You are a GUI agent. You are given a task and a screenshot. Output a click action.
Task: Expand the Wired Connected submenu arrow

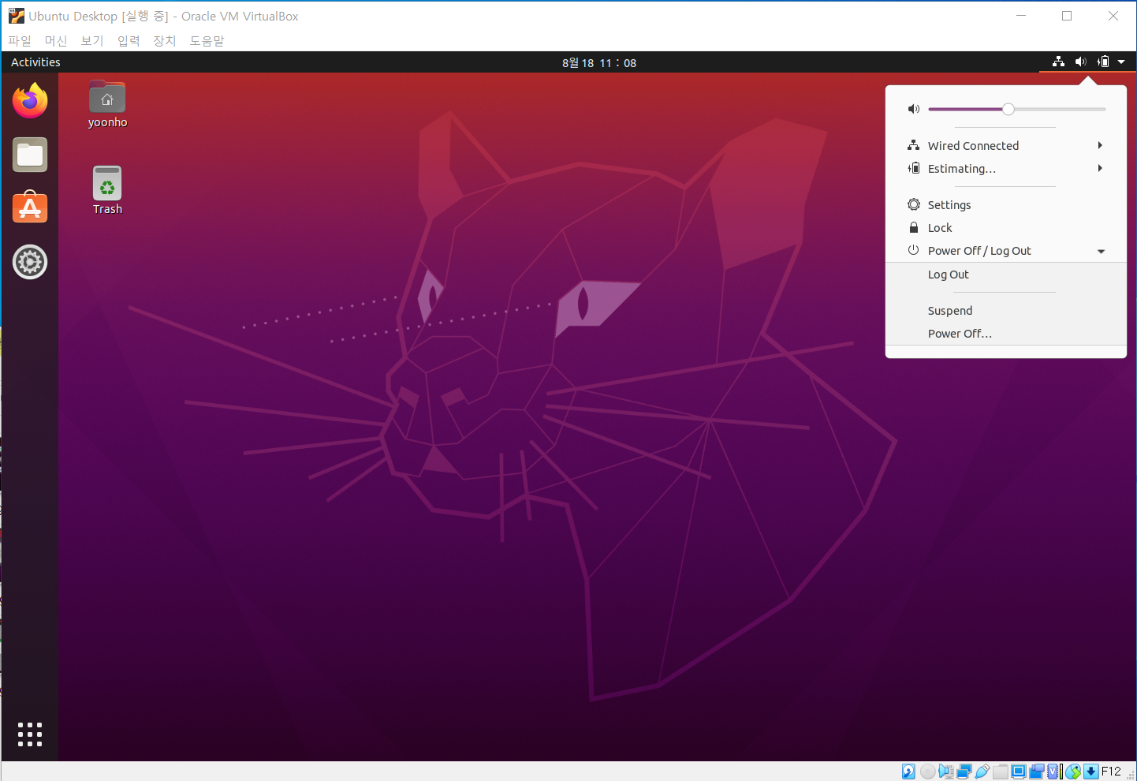[1100, 145]
